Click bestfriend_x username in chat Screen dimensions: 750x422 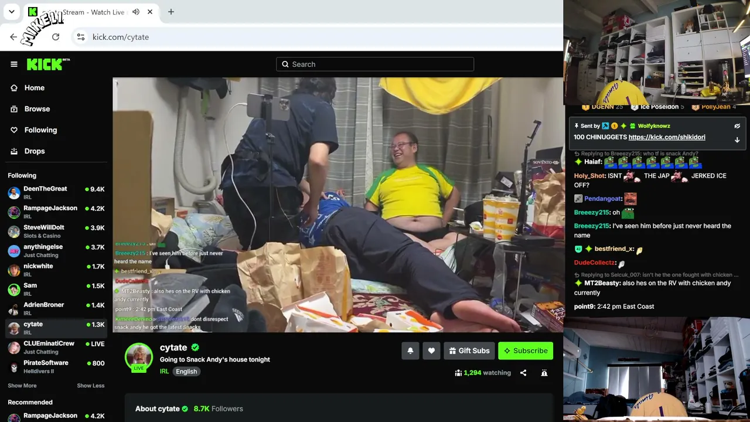coord(614,249)
